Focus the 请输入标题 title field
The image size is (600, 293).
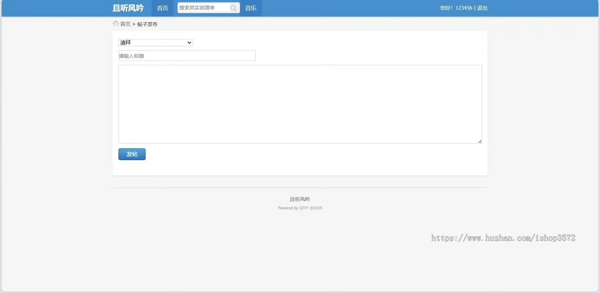click(187, 55)
